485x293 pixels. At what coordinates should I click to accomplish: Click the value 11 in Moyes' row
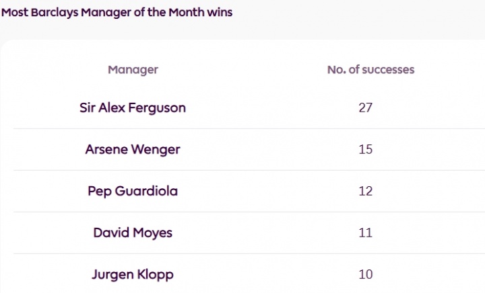(366, 233)
